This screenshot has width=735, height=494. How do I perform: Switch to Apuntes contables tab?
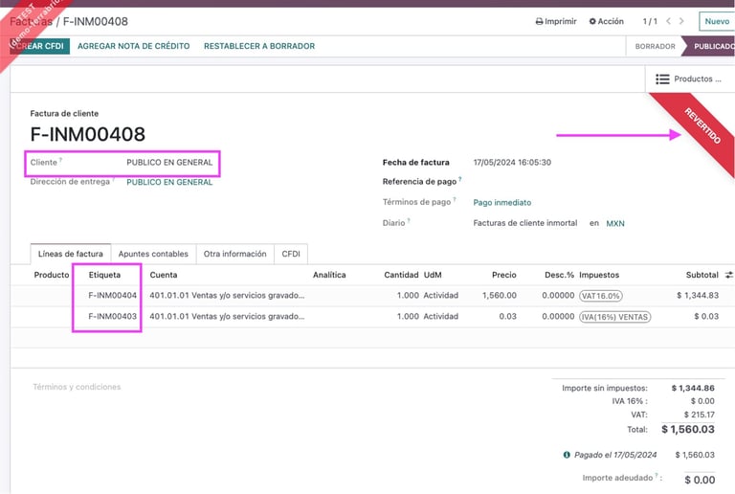[153, 254]
